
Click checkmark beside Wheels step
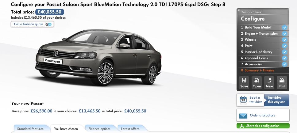pyautogui.click(x=284, y=40)
